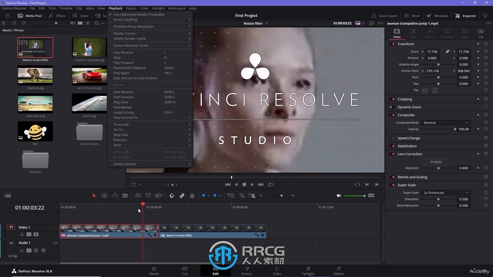Viewport: 493px width, 277px height.
Task: Go to first frame playback button
Action: tap(228, 185)
